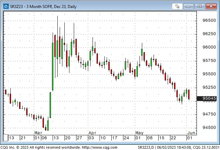Image resolution: width=220 pixels, height=150 pixels.
Task: Click the 94750 price axis label
Action: click(x=209, y=114)
